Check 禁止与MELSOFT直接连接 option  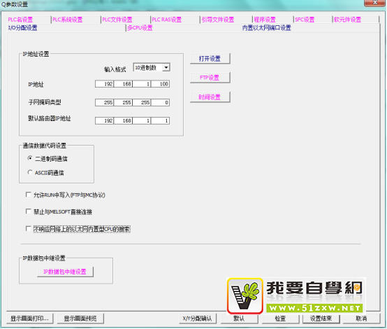pos(29,211)
